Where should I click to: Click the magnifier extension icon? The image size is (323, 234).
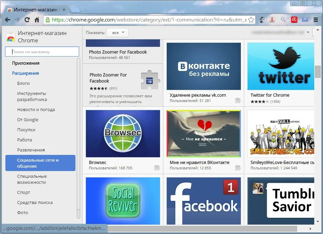pos(284,20)
